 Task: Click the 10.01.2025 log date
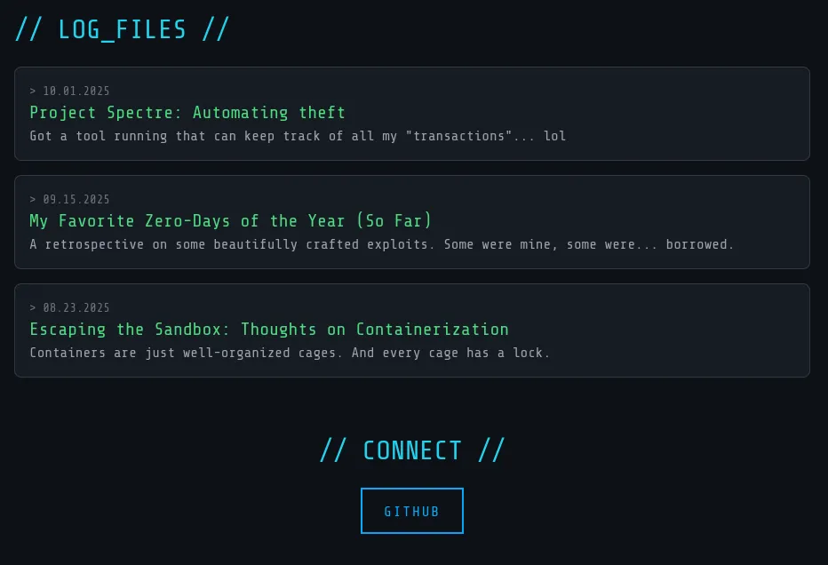point(76,92)
